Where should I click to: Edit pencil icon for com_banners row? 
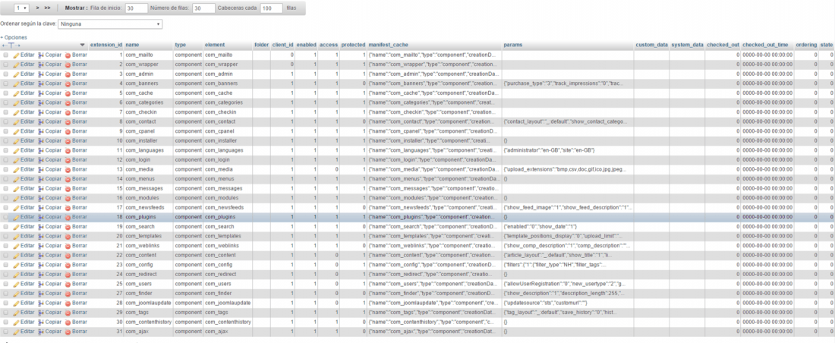16,83
